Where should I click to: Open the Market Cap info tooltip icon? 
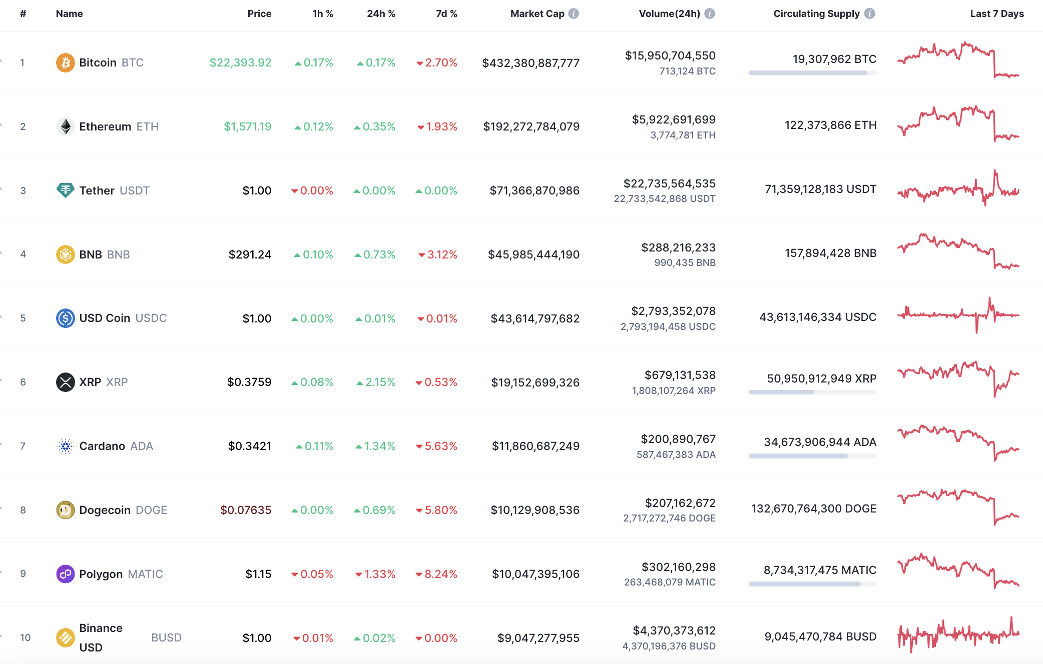coord(573,13)
